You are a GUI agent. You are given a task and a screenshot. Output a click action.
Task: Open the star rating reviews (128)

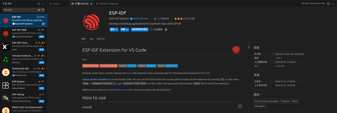click(184, 19)
